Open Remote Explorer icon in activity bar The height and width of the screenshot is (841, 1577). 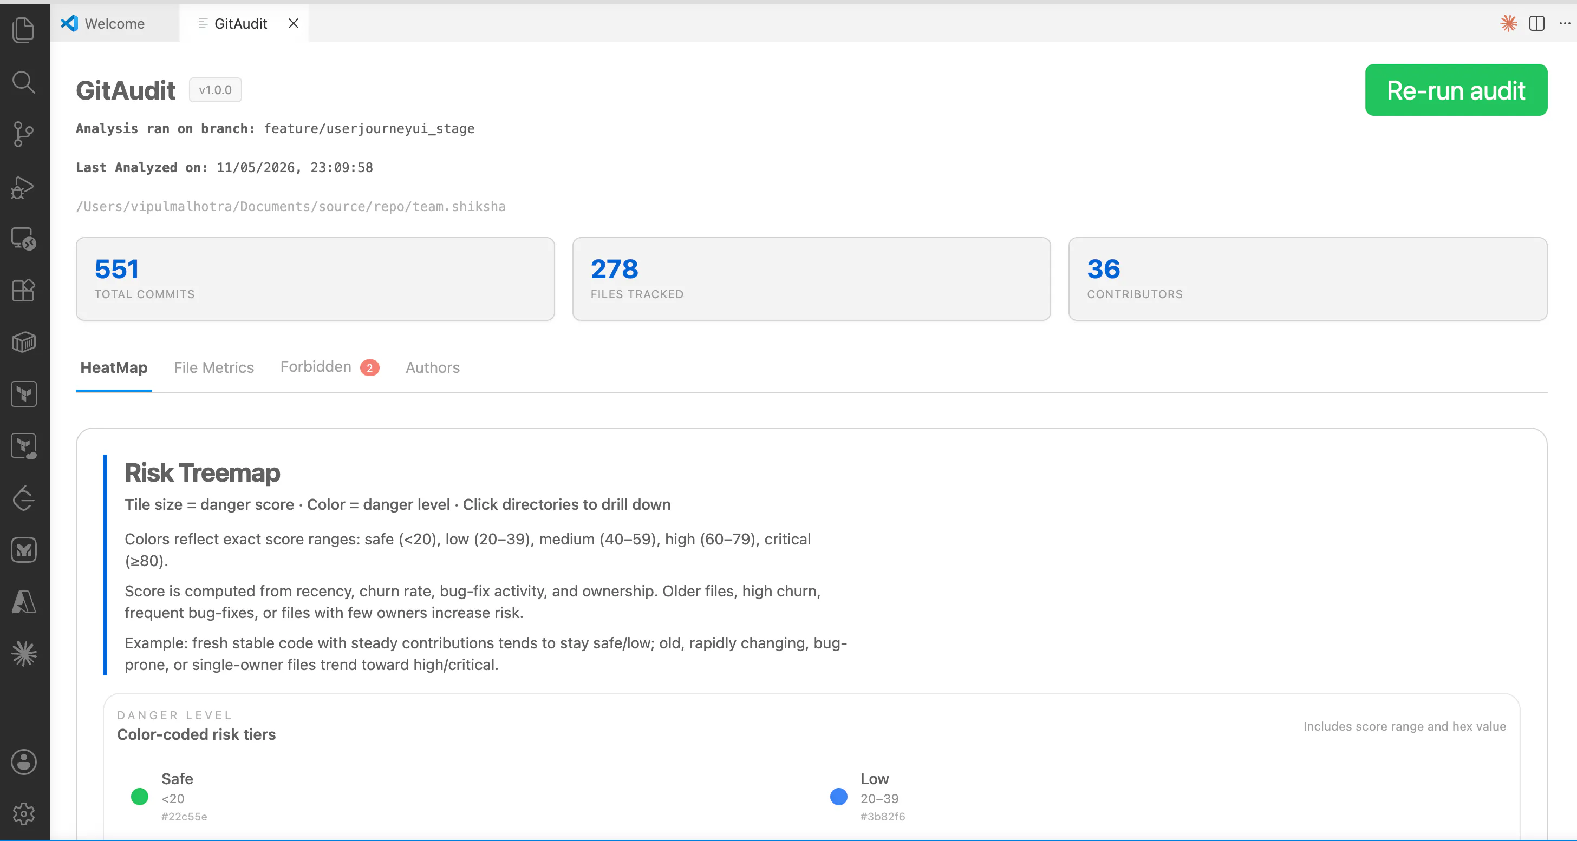tap(24, 239)
